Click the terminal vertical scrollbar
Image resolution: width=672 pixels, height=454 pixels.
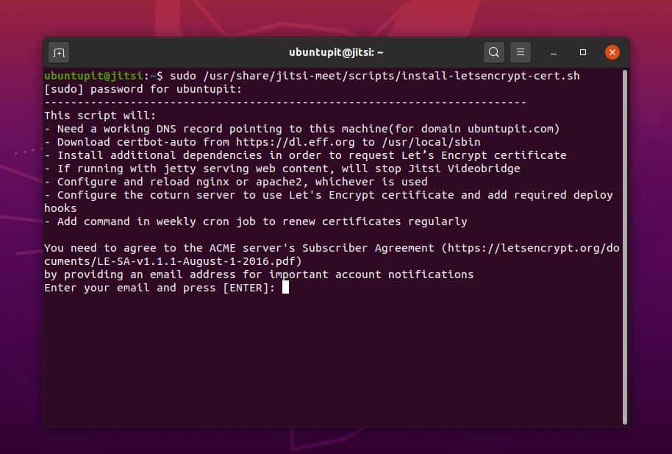(624, 246)
